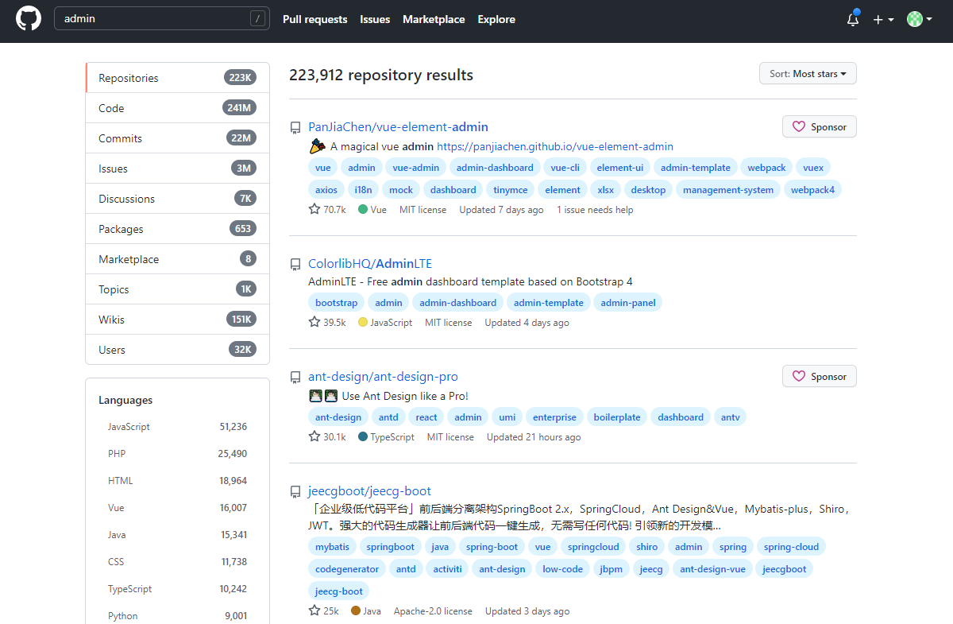Click the star icon beside 39.5k
Viewport: 953px width, 624px height.
[x=314, y=323]
